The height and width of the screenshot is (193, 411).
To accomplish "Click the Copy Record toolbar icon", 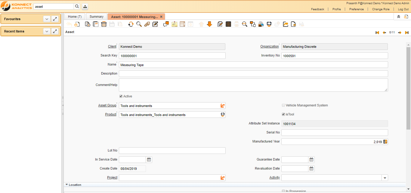I will coord(96,24).
